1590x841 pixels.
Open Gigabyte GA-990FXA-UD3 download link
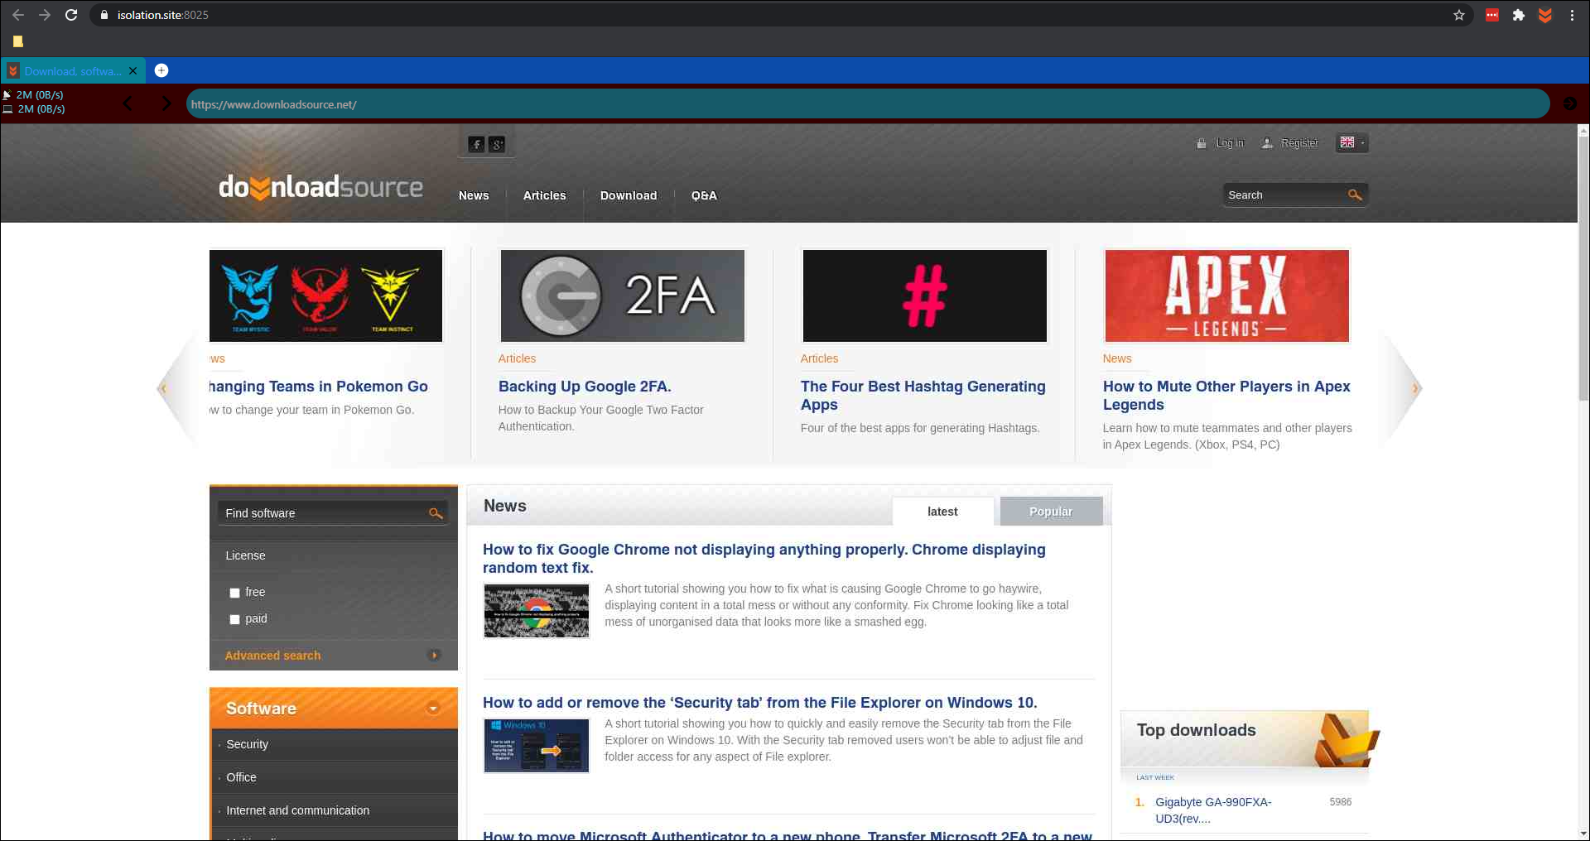coord(1213,810)
